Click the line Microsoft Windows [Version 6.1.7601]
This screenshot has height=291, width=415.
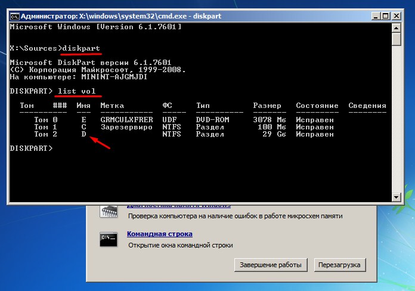(x=95, y=27)
